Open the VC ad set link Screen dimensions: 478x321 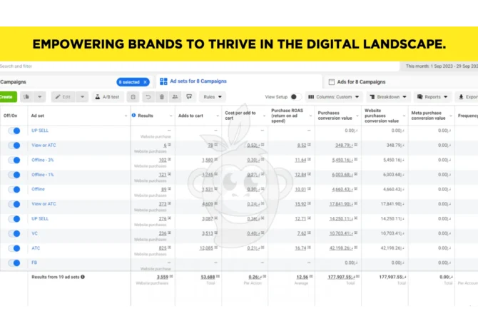tap(34, 233)
